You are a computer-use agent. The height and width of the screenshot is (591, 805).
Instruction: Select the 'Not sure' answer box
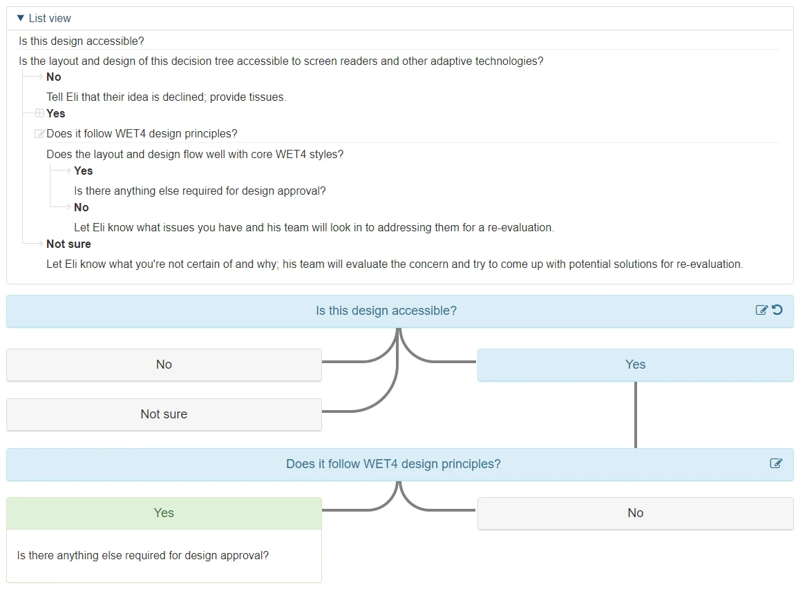[x=164, y=414]
